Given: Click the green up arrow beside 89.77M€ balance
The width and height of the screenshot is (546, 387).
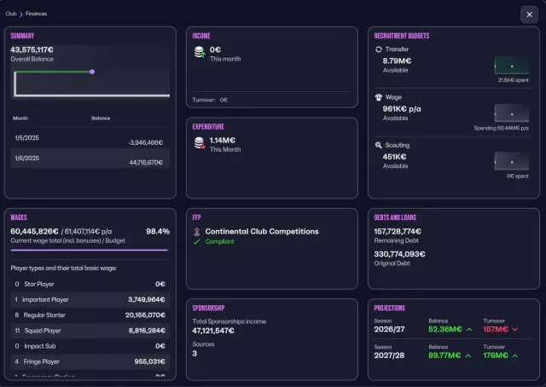Looking at the screenshot, I should coord(468,355).
